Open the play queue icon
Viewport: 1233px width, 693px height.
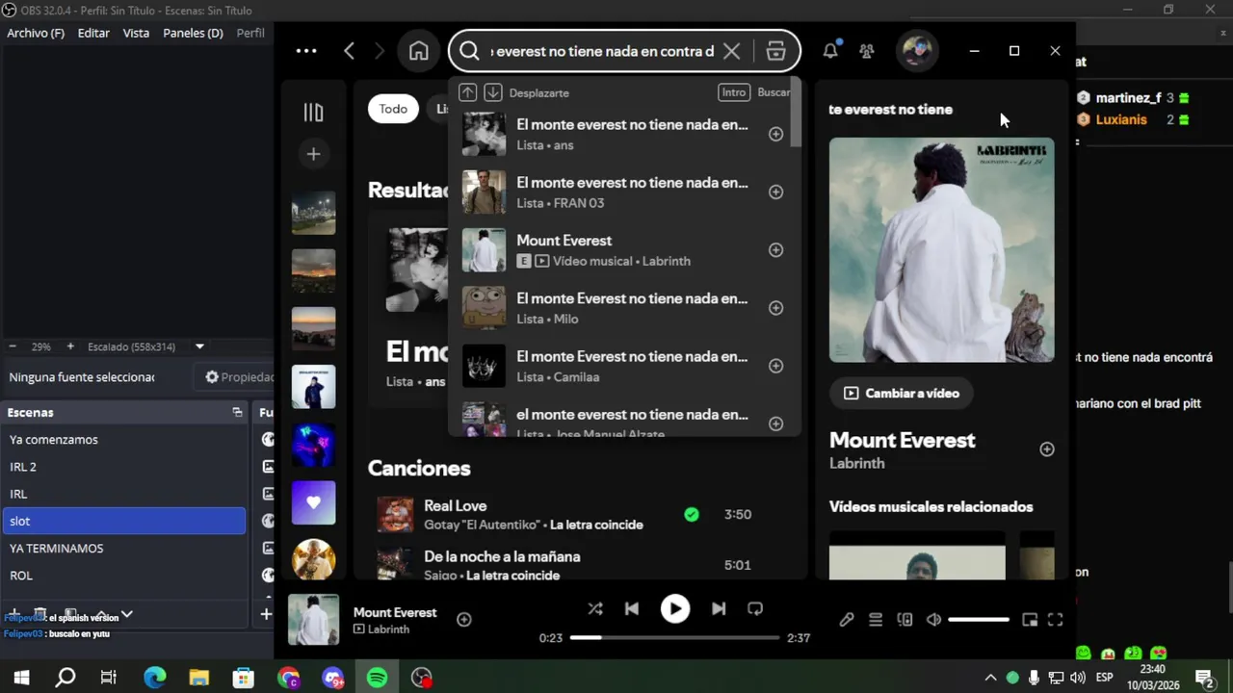[876, 620]
